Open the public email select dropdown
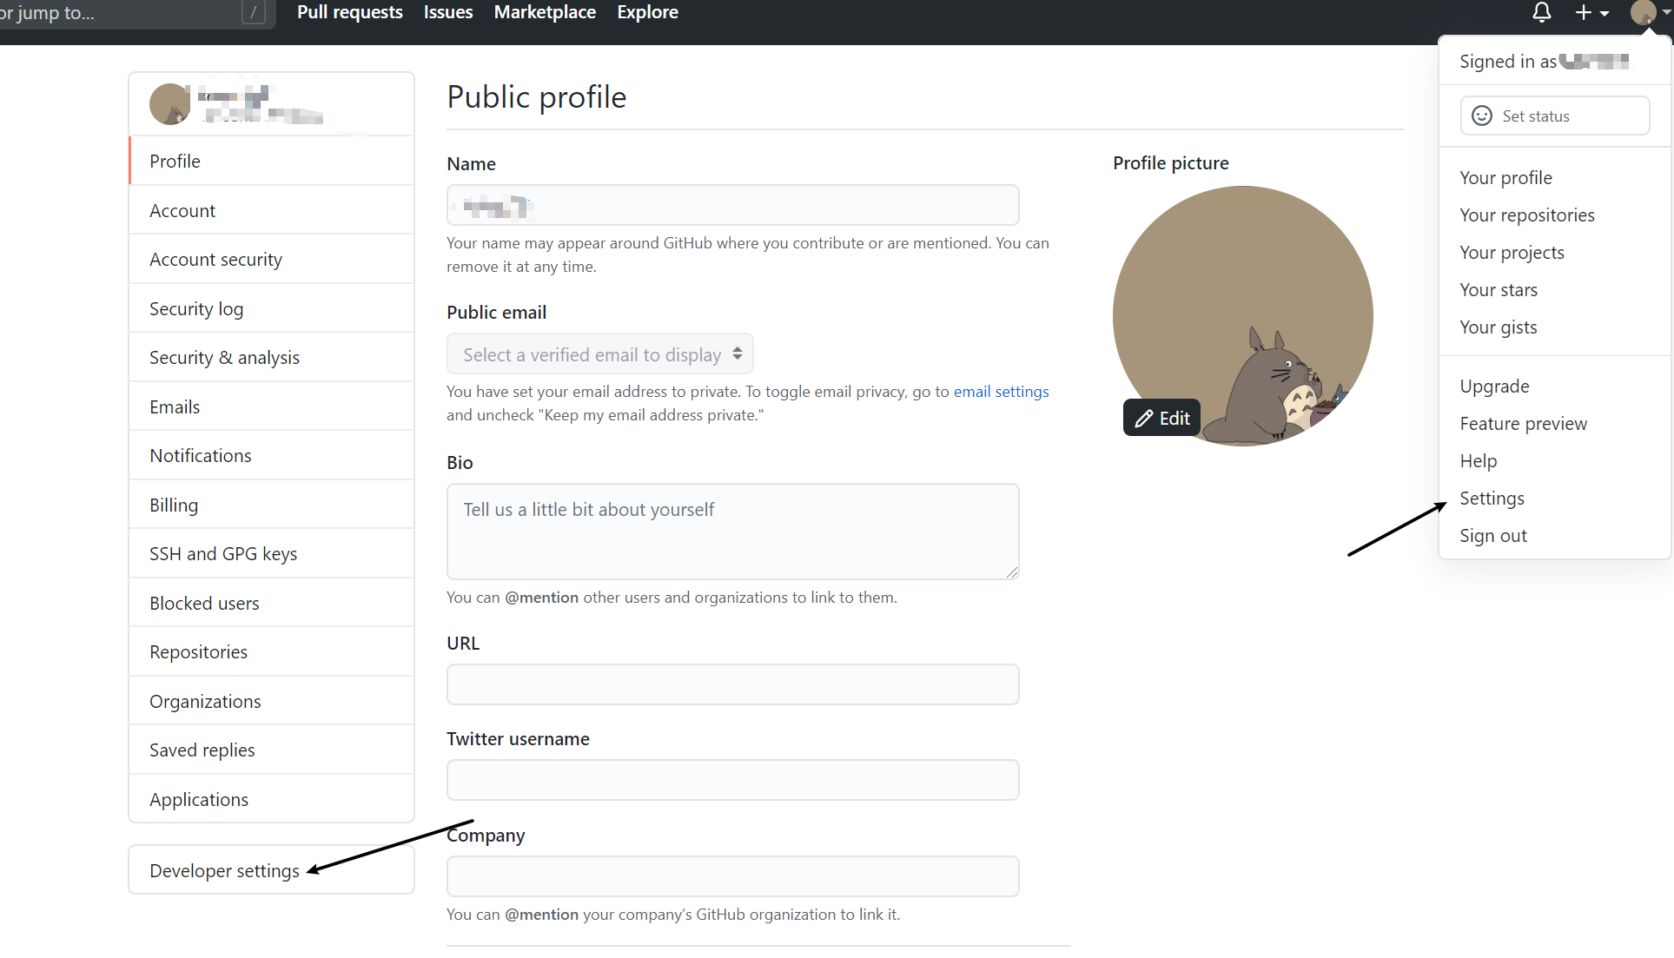 tap(600, 354)
